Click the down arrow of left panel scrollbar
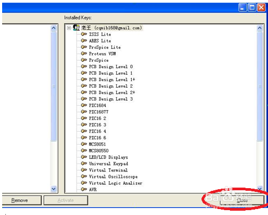Viewport: 268px width, 215px height. [54, 189]
